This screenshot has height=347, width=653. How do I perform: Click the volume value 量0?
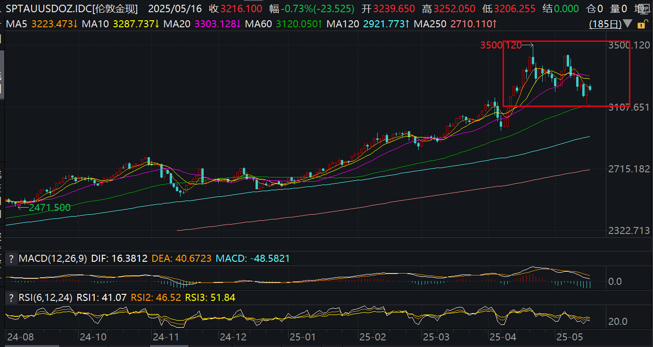coord(619,8)
